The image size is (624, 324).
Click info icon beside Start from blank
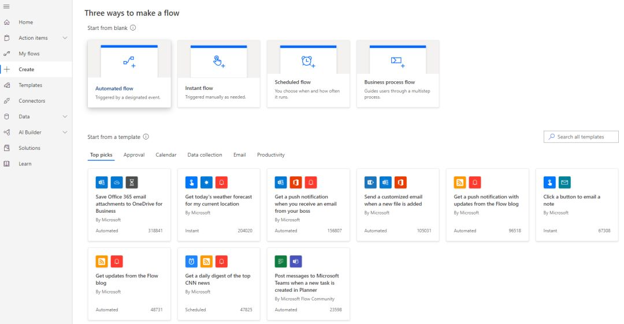(x=133, y=28)
